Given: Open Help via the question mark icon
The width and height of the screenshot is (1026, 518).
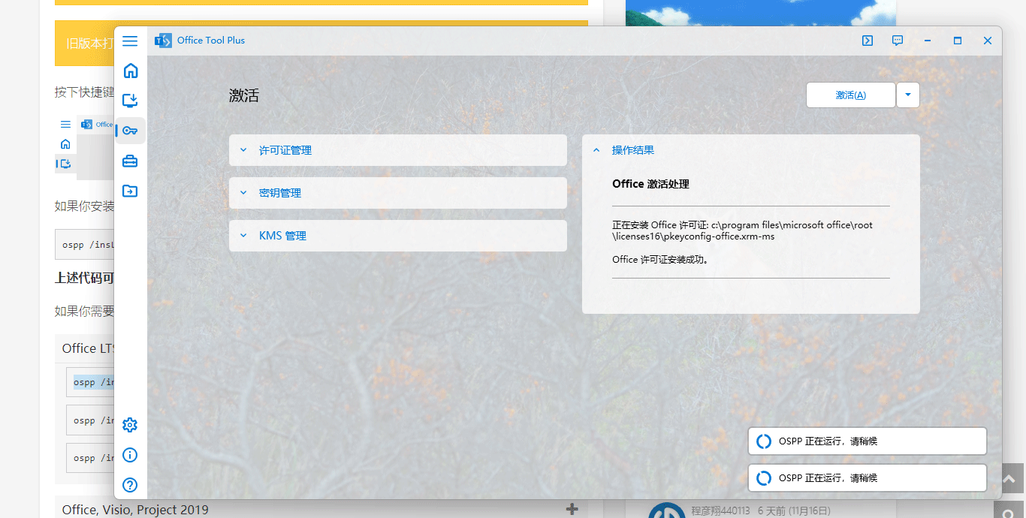Looking at the screenshot, I should click(129, 485).
